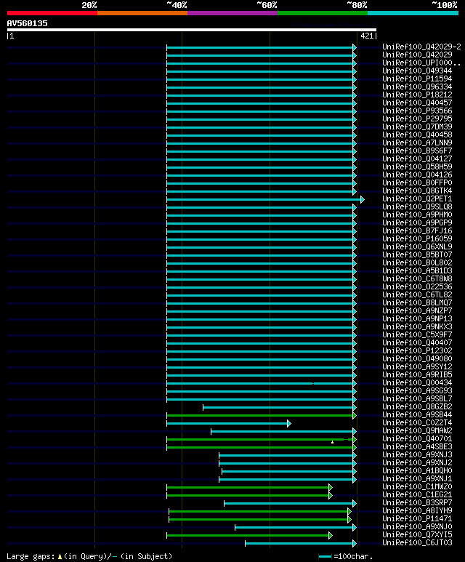The image size is (465, 562).
Task: Click the orange ~40% identity legend segment
Action: point(142,13)
